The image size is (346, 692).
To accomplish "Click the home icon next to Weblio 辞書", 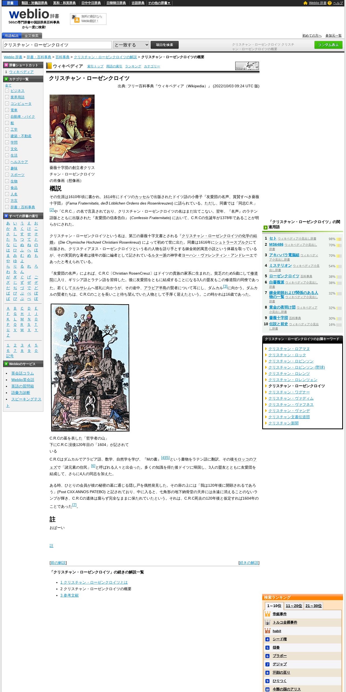I will click(305, 3).
